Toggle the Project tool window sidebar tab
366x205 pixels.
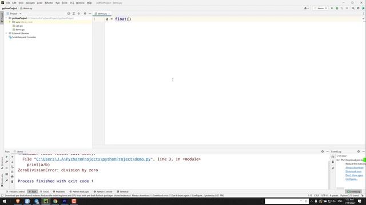pos(2,17)
